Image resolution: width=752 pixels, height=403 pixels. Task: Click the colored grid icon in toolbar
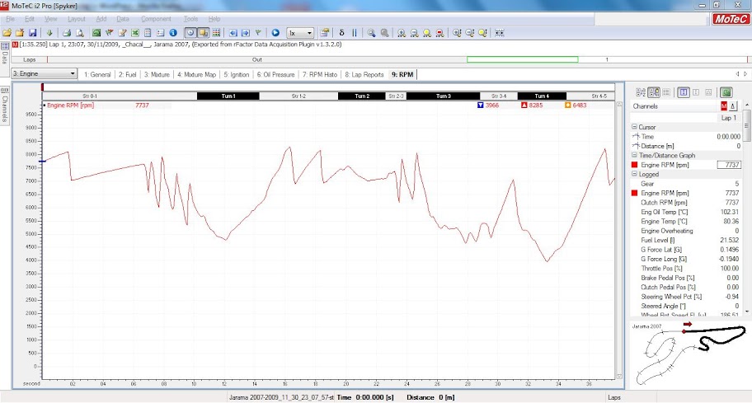point(216,33)
